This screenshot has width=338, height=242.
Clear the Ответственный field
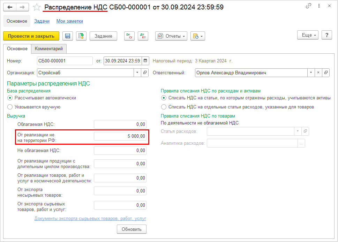tap(318, 73)
